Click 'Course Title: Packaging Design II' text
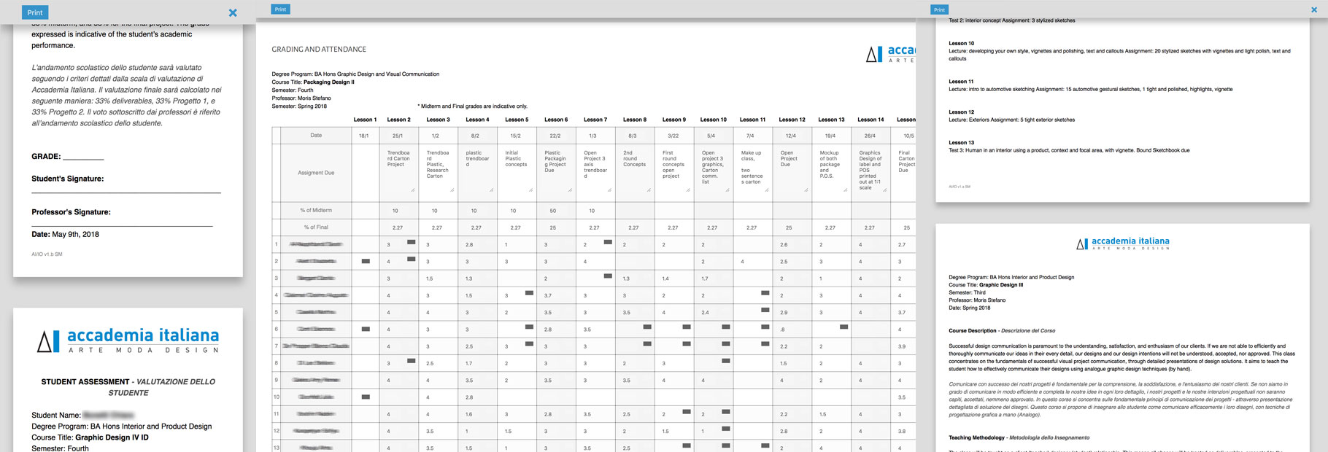1328x452 pixels. [313, 82]
